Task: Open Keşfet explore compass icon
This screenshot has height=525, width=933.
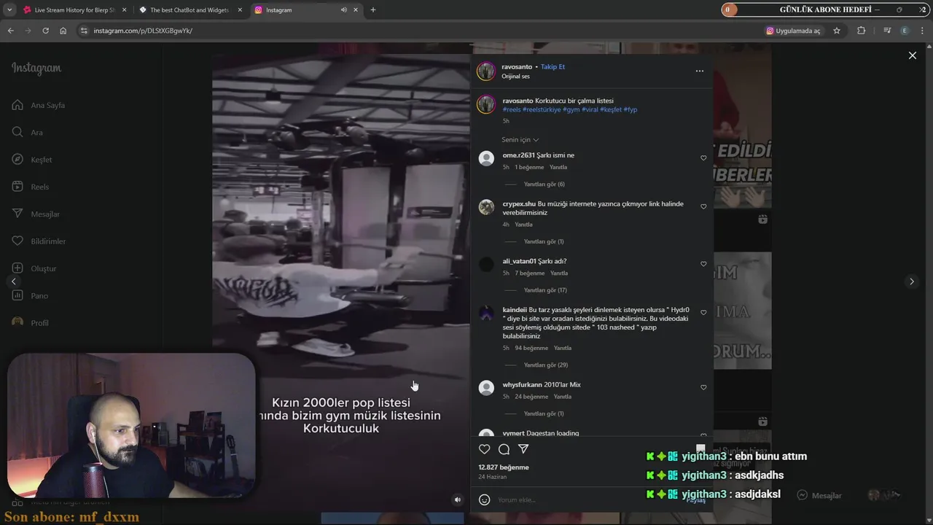Action: [17, 160]
